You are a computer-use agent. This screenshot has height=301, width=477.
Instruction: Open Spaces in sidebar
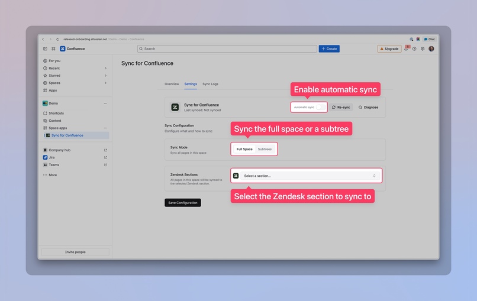coord(54,83)
